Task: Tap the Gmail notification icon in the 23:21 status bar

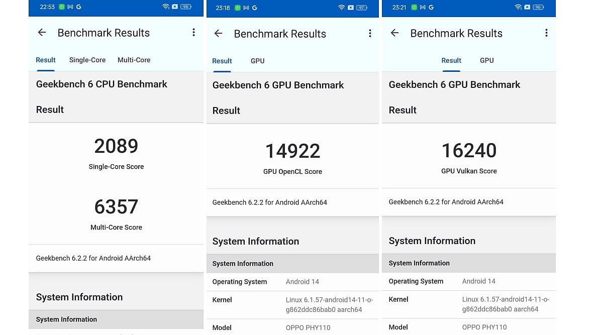Action: 422,8
